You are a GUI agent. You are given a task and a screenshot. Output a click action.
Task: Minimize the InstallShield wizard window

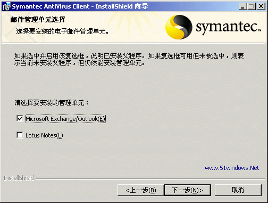242,6
